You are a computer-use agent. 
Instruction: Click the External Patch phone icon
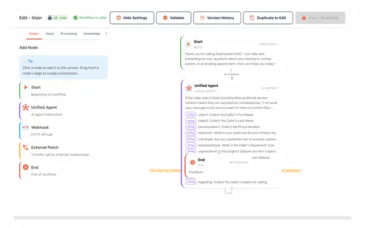point(26,147)
